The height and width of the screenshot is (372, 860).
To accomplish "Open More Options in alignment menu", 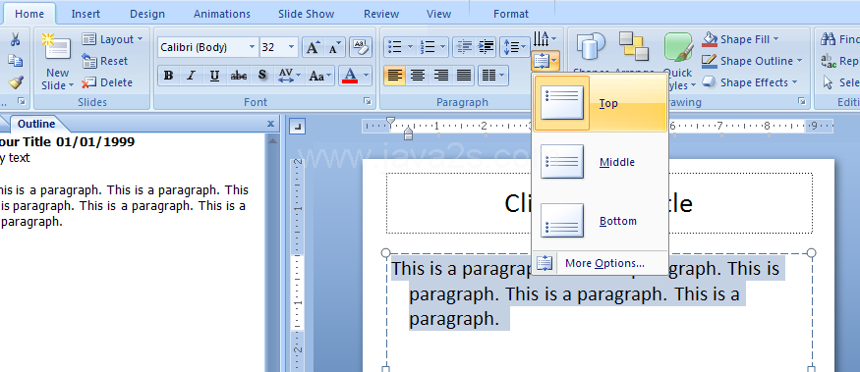I will (600, 263).
